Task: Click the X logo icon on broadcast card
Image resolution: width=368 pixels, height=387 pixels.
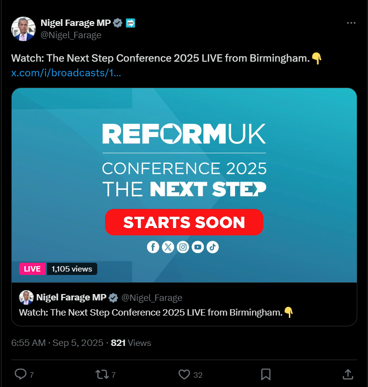Action: (x=168, y=247)
